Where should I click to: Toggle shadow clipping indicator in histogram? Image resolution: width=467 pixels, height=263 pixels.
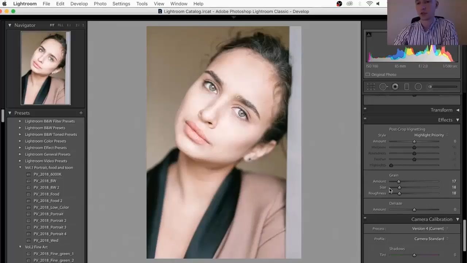point(368,35)
